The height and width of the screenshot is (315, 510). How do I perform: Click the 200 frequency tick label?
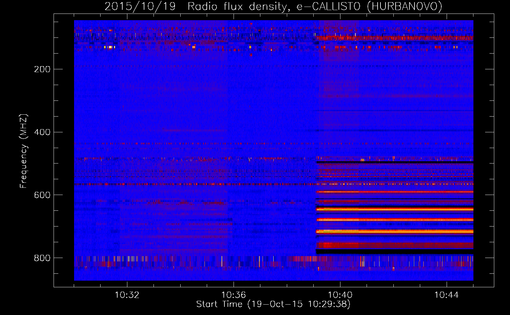(42, 69)
